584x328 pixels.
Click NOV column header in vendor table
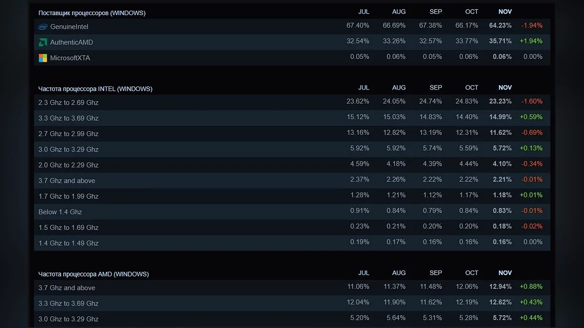click(x=505, y=11)
